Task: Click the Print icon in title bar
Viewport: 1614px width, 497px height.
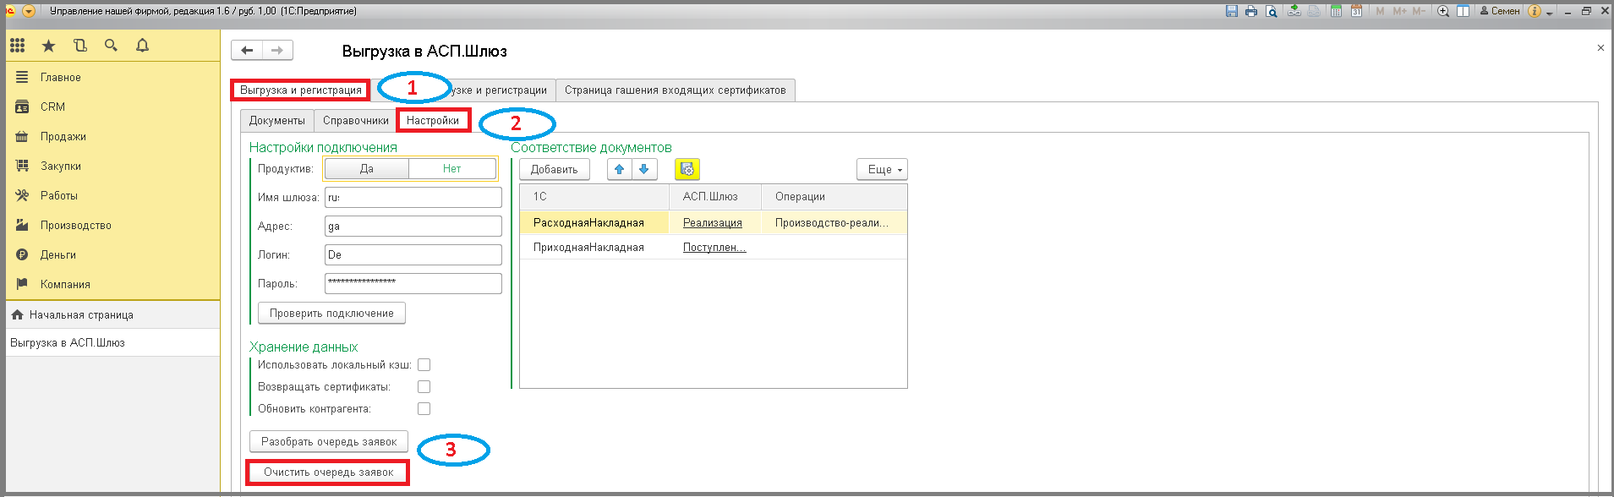Action: pyautogui.click(x=1251, y=11)
